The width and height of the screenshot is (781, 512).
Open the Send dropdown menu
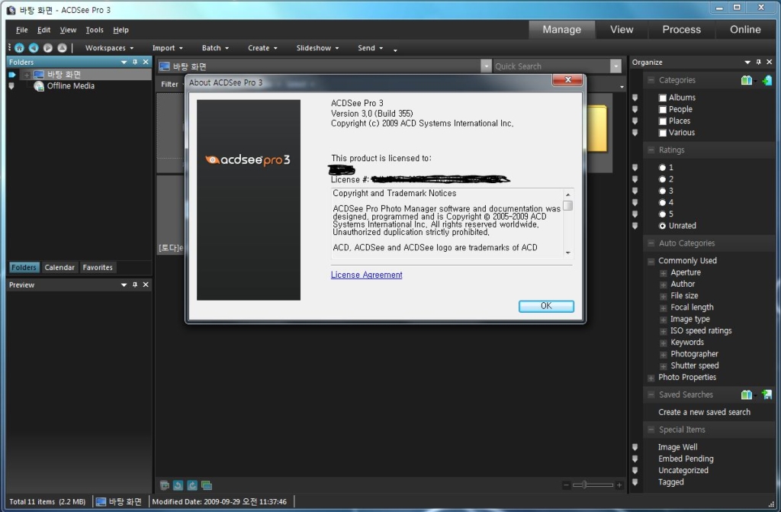coord(370,48)
